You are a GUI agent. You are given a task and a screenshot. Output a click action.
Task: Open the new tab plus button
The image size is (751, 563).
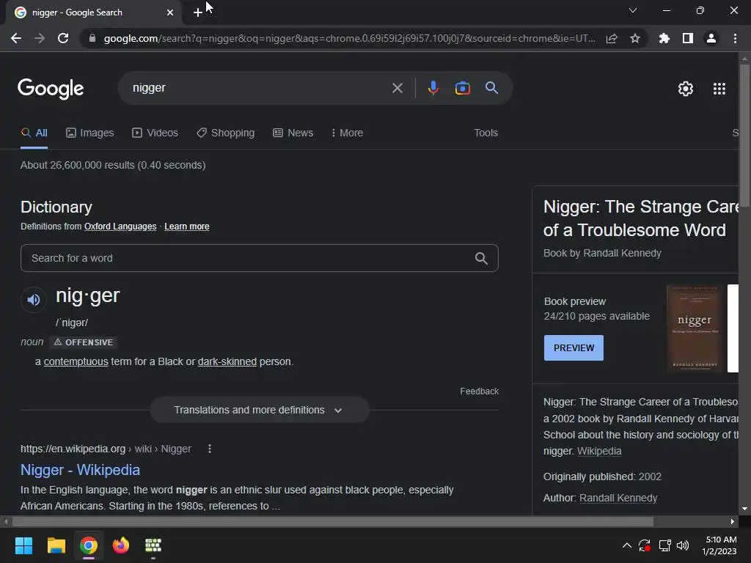198,12
